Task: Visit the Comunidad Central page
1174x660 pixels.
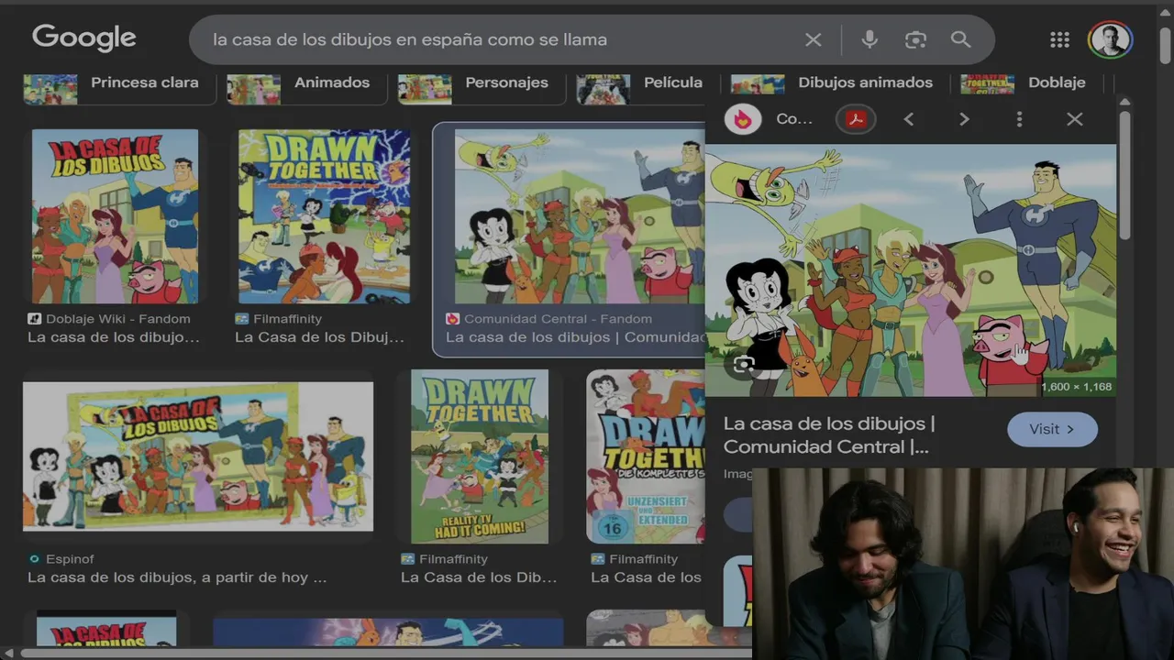Action: pyautogui.click(x=1052, y=429)
